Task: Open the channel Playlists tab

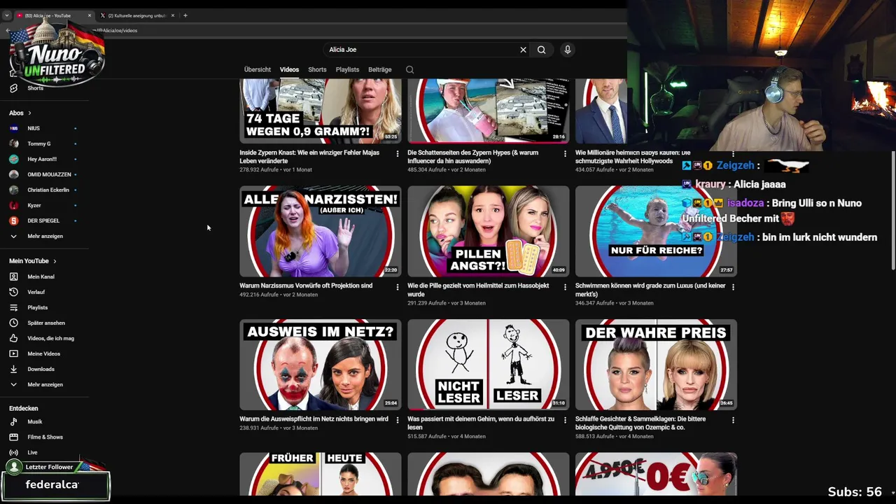Action: (347, 69)
